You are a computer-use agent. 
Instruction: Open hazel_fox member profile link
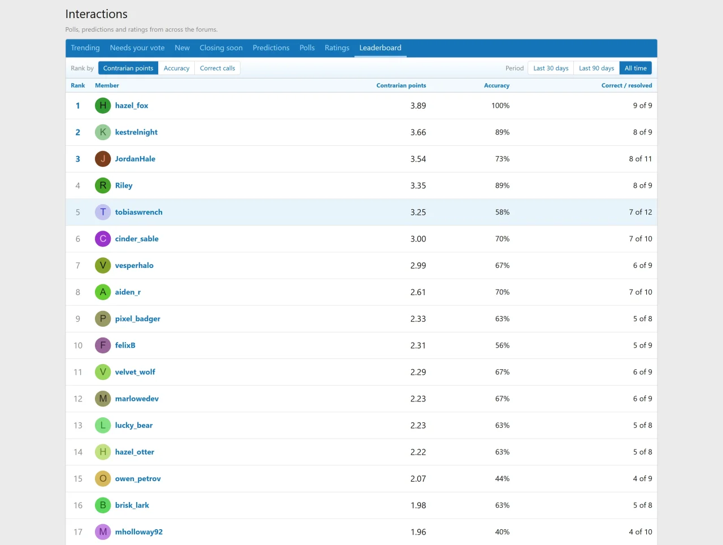[x=132, y=105]
